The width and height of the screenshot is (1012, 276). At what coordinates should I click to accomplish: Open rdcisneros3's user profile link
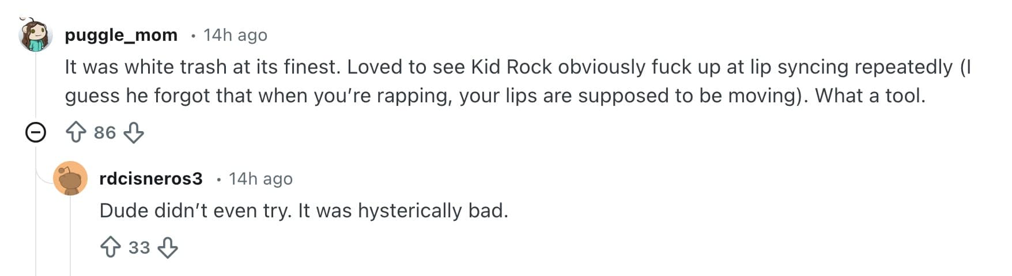(151, 179)
